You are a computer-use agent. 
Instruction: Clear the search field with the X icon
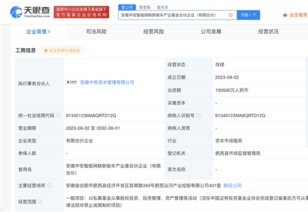pos(231,15)
